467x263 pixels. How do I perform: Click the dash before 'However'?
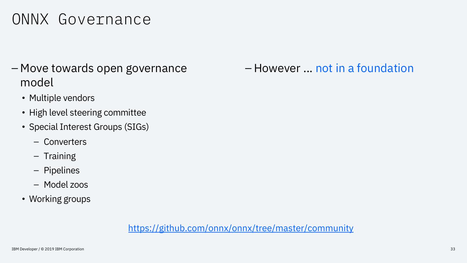(x=248, y=68)
